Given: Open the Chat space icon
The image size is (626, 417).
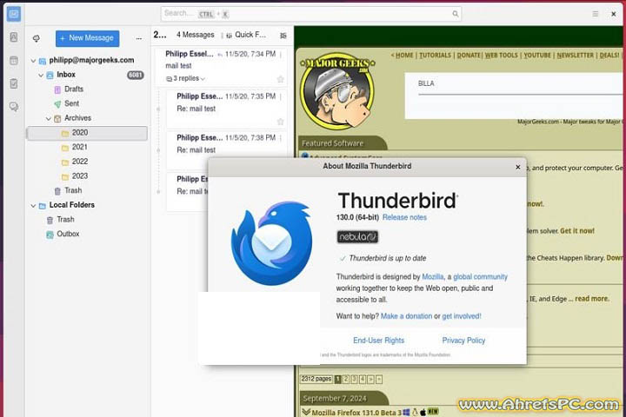Looking at the screenshot, I should 14,107.
